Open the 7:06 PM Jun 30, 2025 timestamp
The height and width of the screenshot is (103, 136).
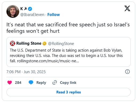pos(26,72)
